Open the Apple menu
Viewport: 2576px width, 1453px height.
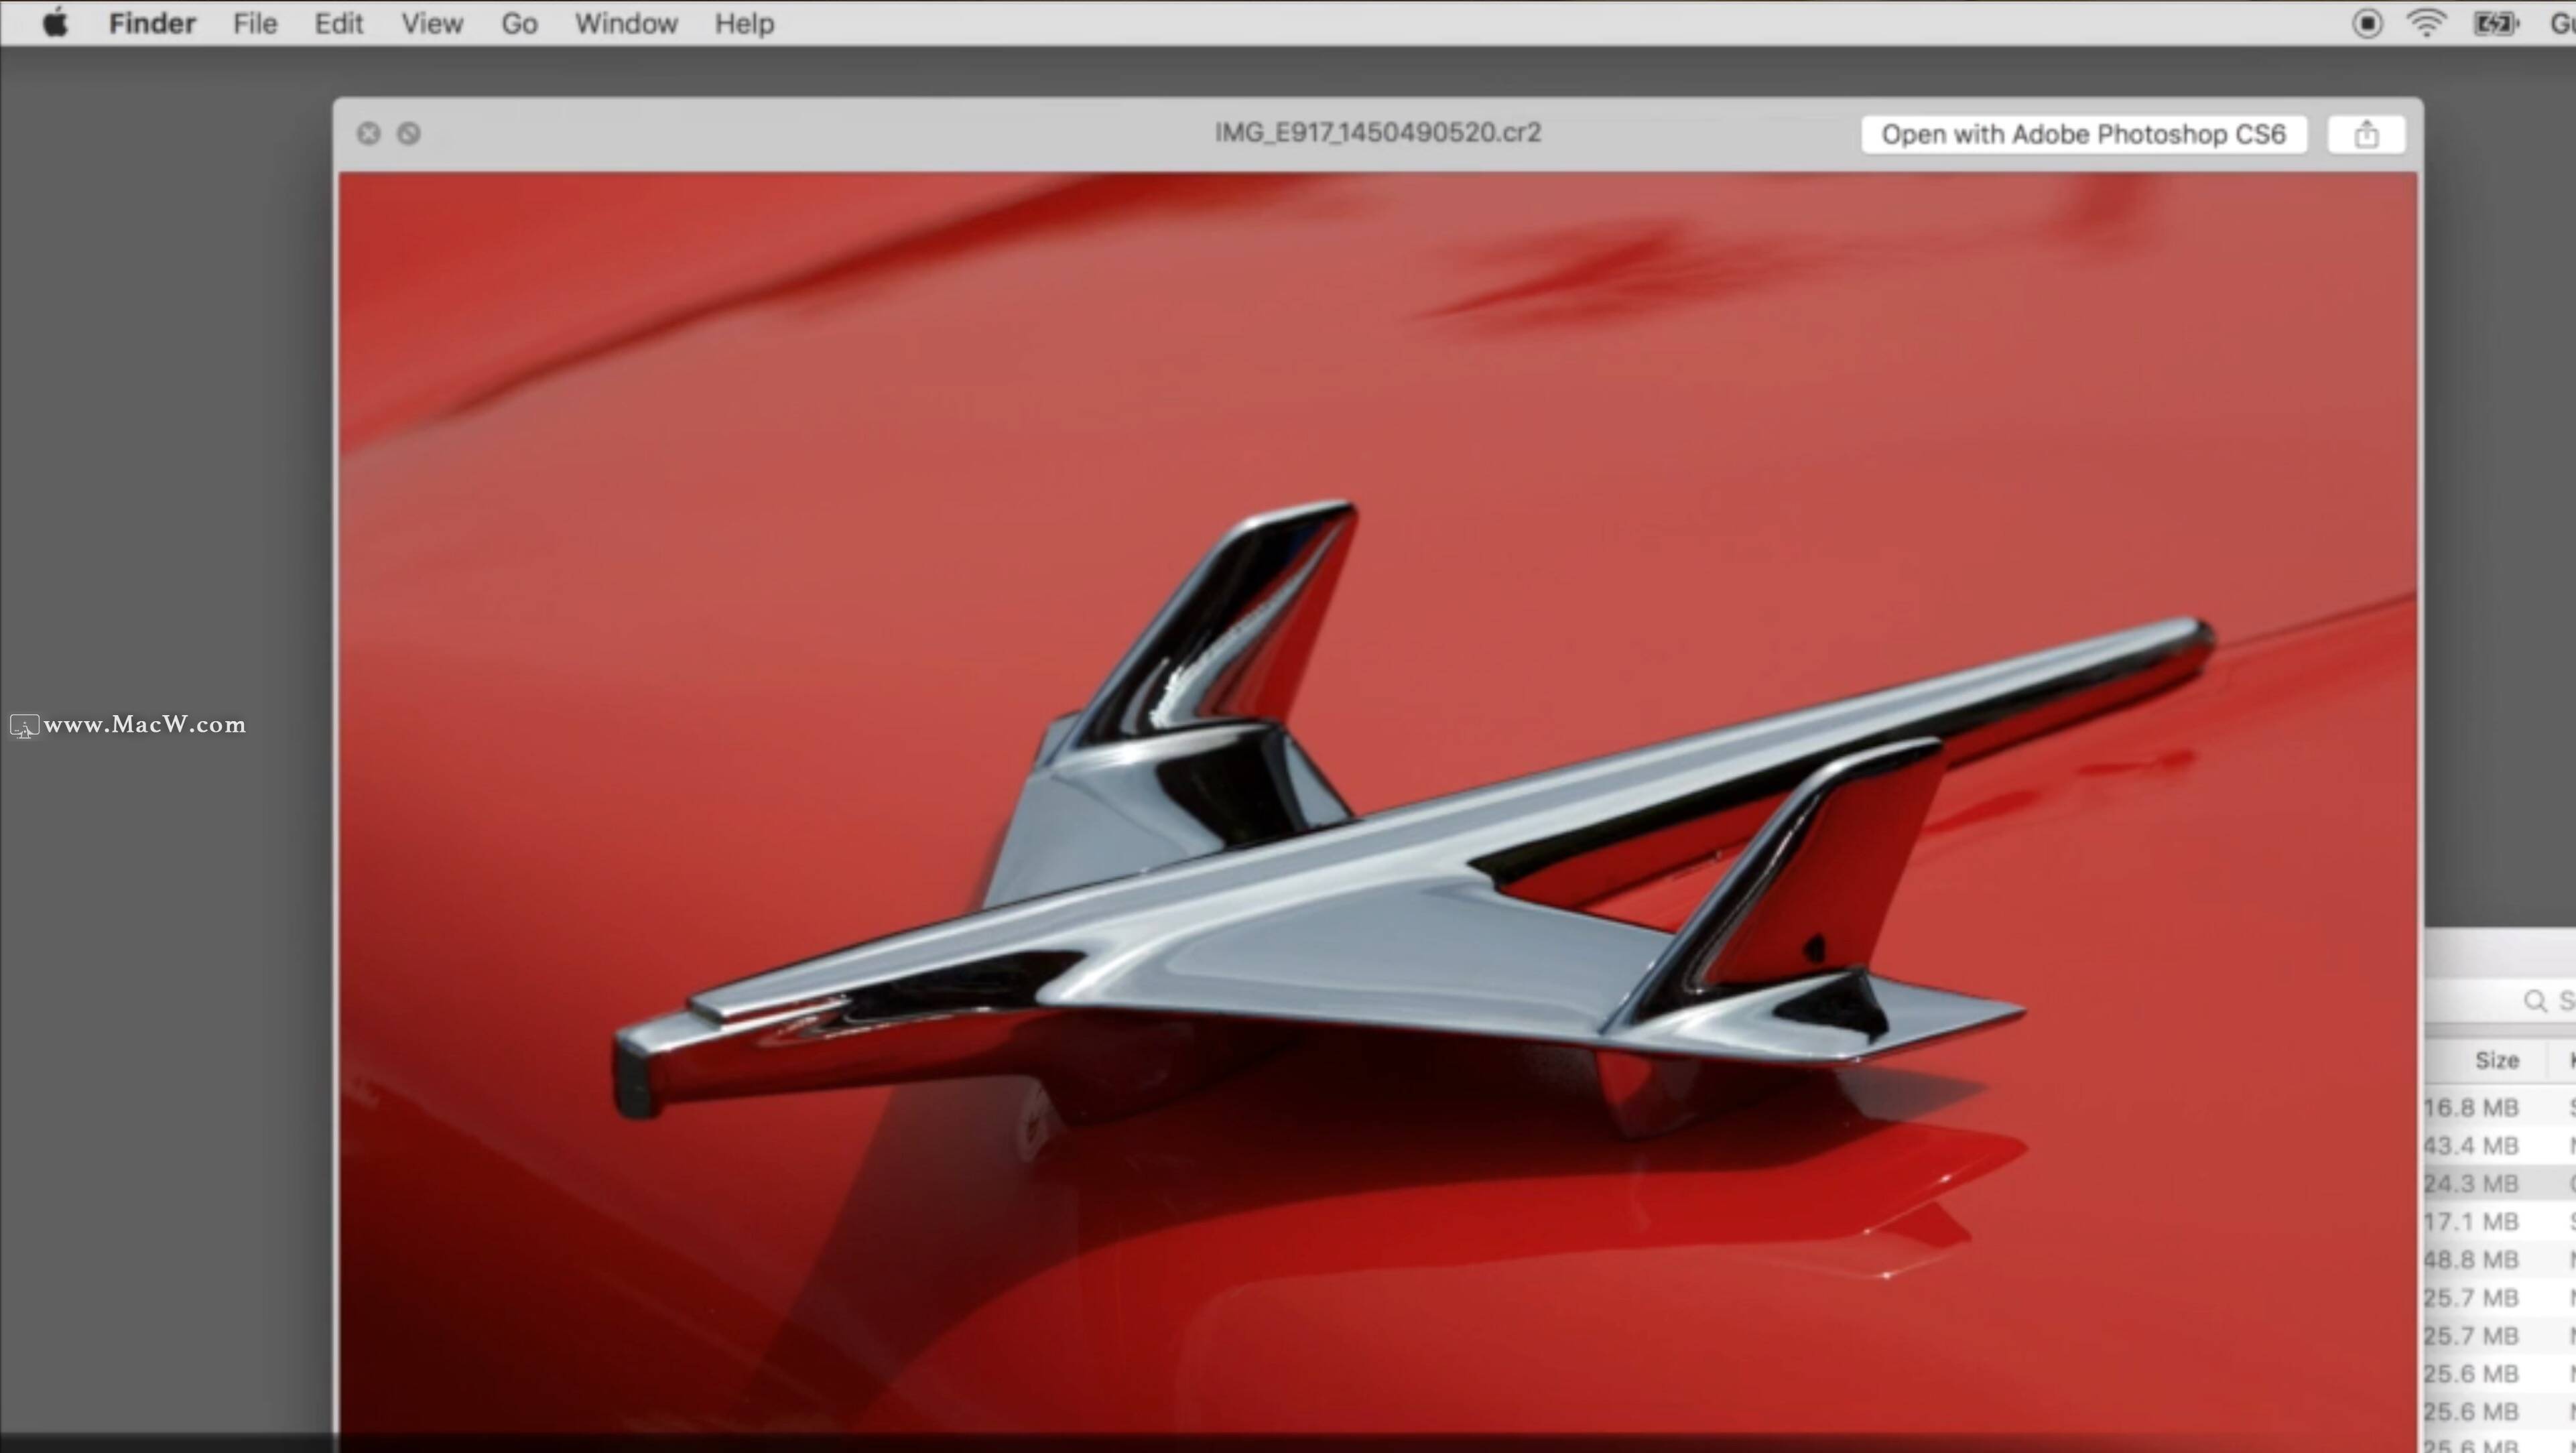pyautogui.click(x=56, y=23)
